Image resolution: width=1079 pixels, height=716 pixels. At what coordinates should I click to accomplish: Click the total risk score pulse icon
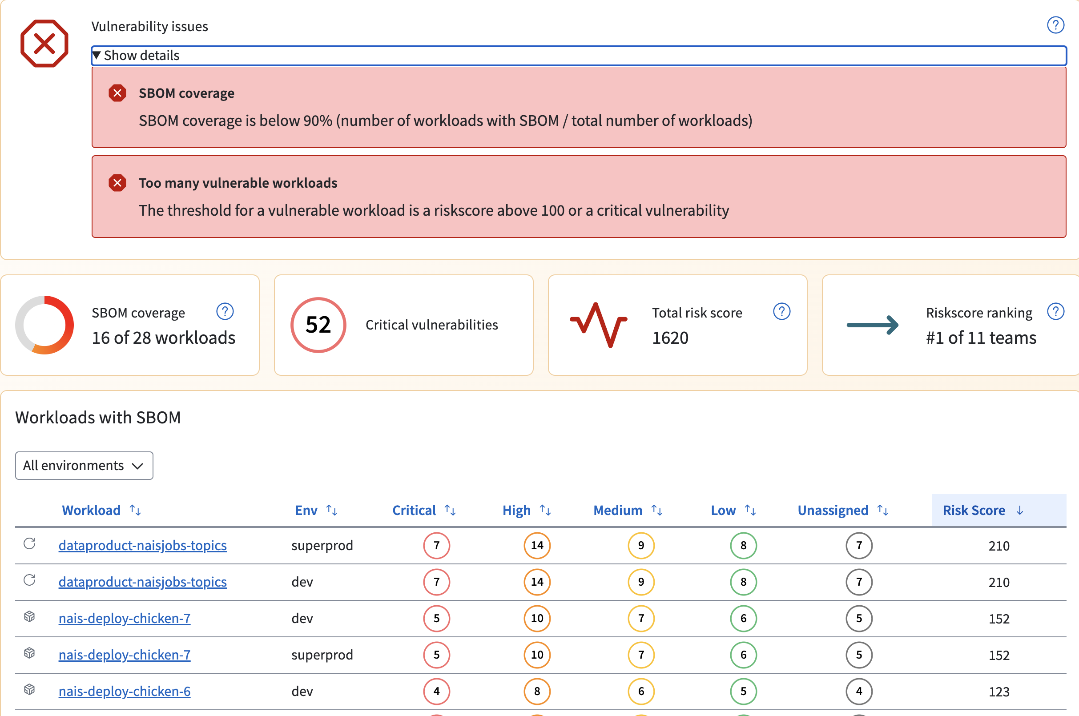click(x=598, y=325)
